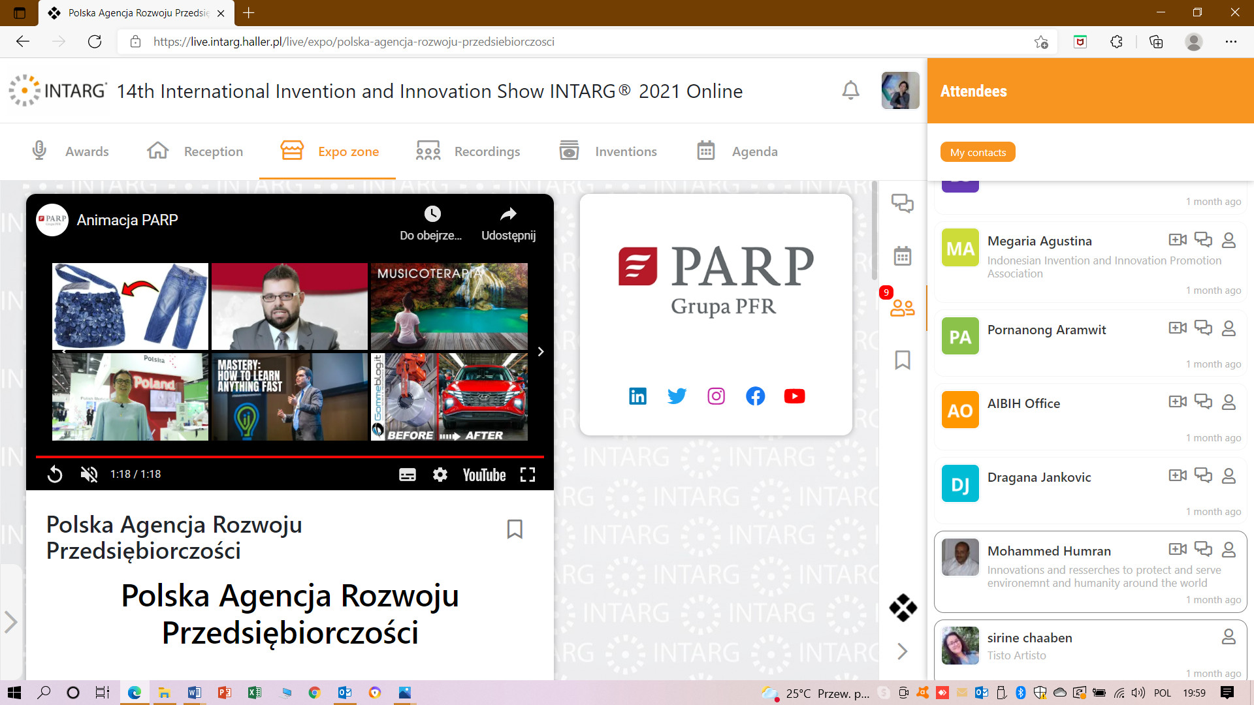The height and width of the screenshot is (705, 1254).
Task: Open chat with Pornanong Aramwit
Action: click(1203, 328)
